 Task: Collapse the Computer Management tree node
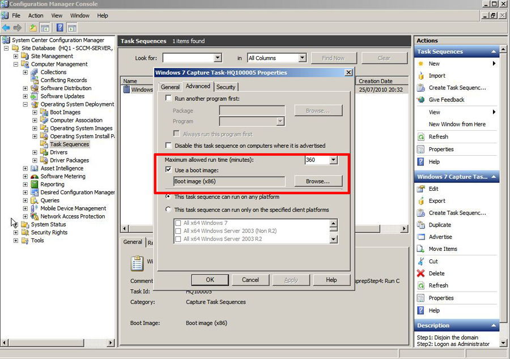[16, 64]
